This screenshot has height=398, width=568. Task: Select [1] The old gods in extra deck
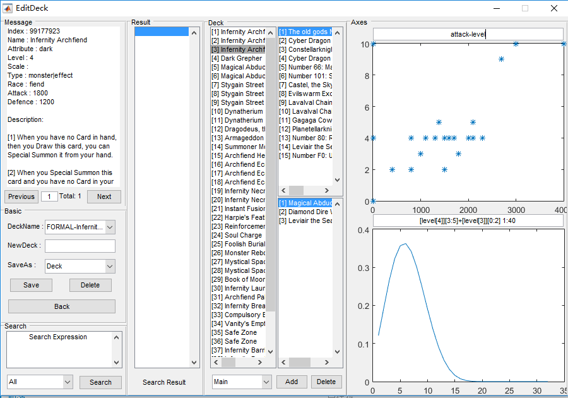click(305, 32)
